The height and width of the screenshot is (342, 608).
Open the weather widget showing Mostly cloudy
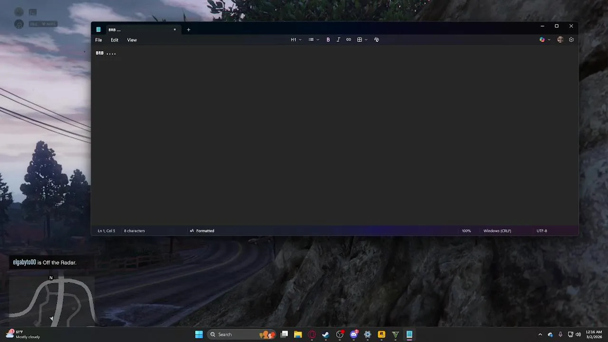click(x=24, y=334)
